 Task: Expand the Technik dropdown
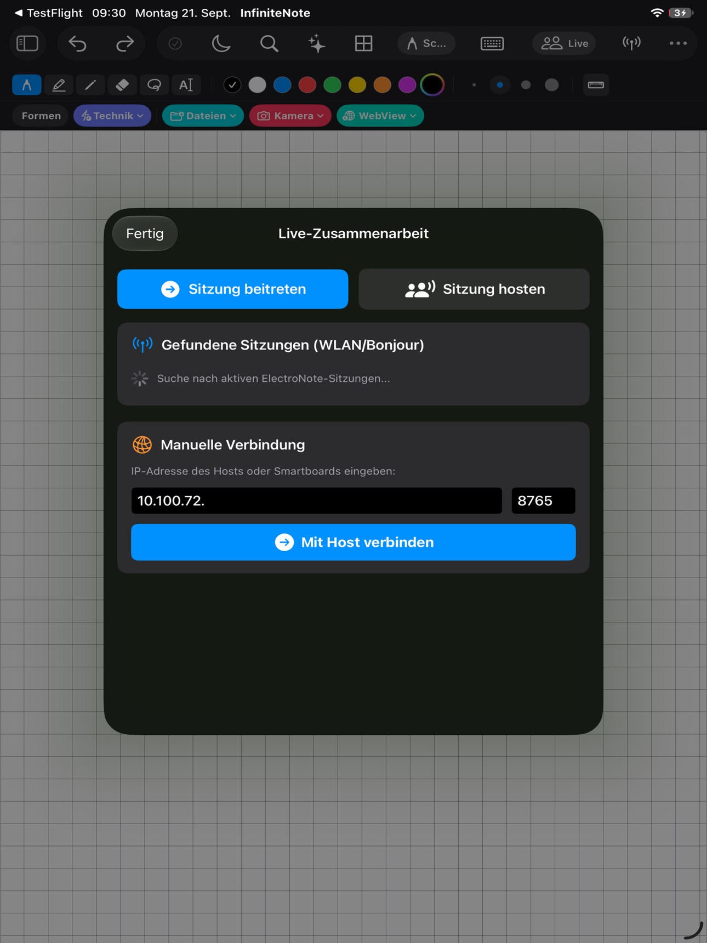[x=112, y=116]
